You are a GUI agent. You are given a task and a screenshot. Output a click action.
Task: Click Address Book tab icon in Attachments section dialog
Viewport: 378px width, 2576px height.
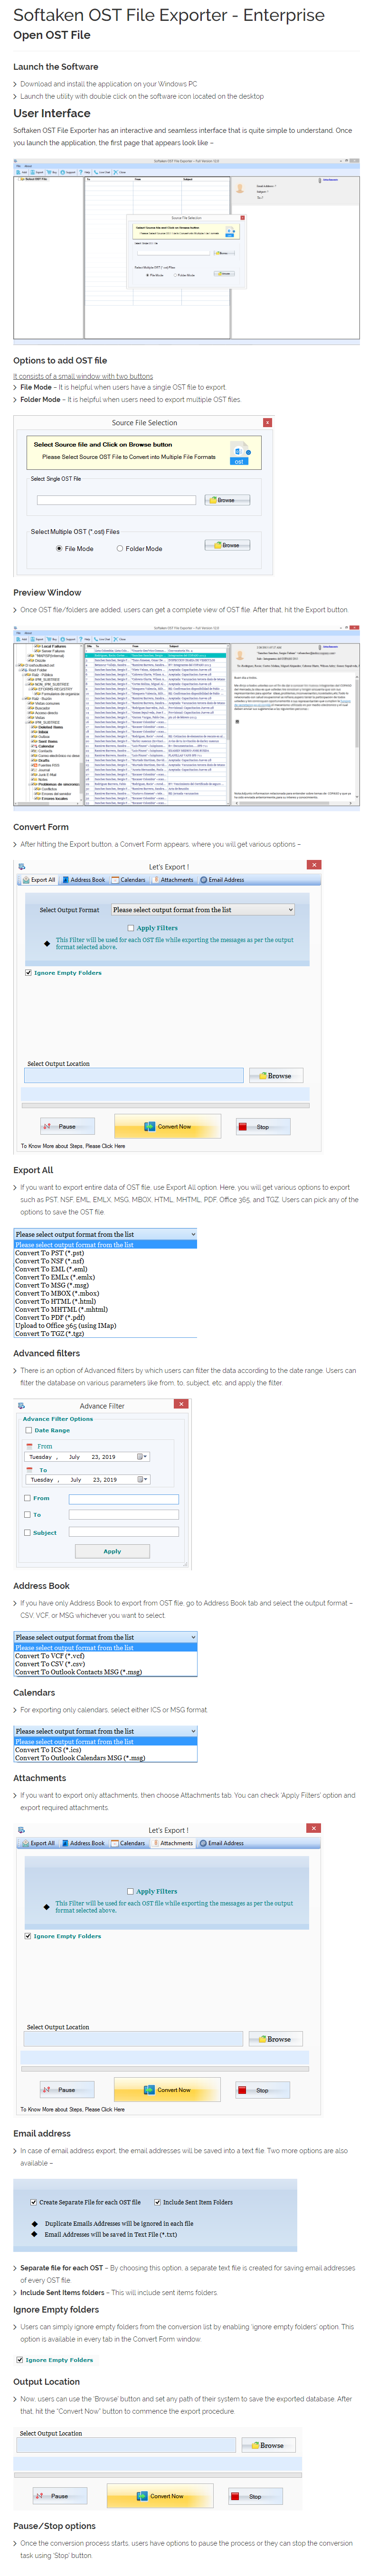coord(64,1843)
